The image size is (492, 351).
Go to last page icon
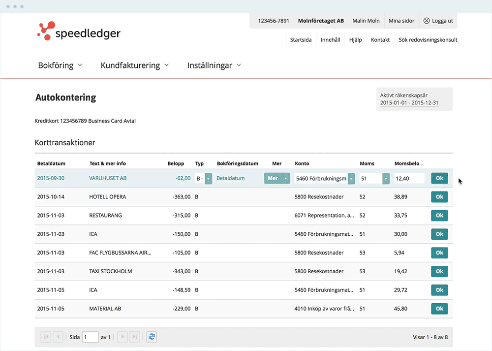tap(135, 337)
